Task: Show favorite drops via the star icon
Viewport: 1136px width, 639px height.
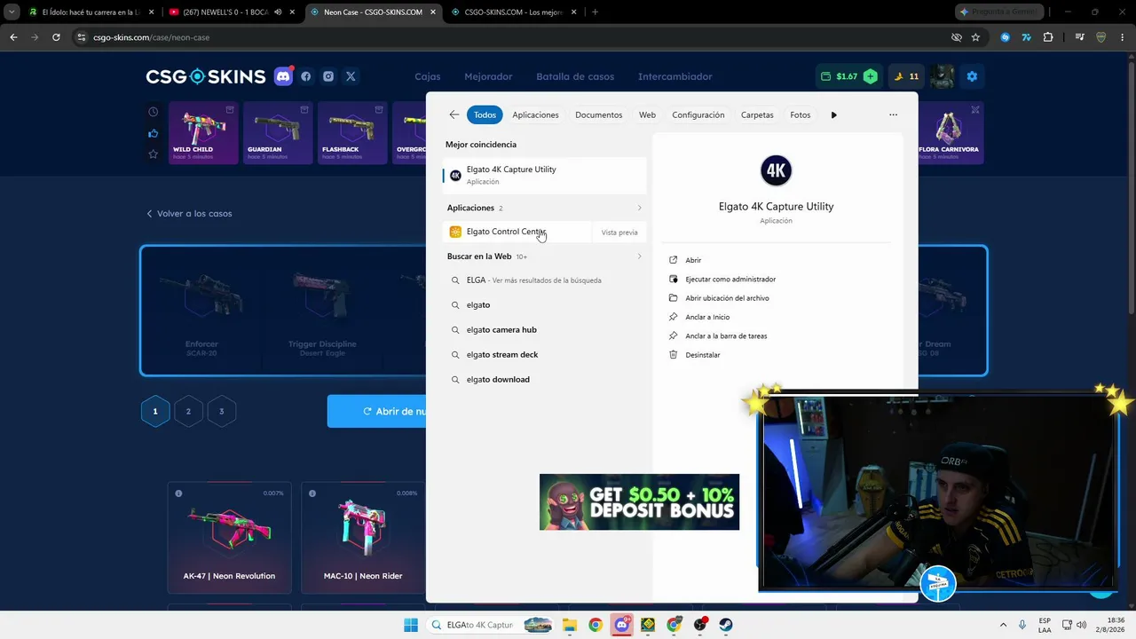Action: point(154,154)
